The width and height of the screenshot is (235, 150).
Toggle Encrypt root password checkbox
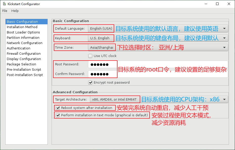[x=90, y=83]
